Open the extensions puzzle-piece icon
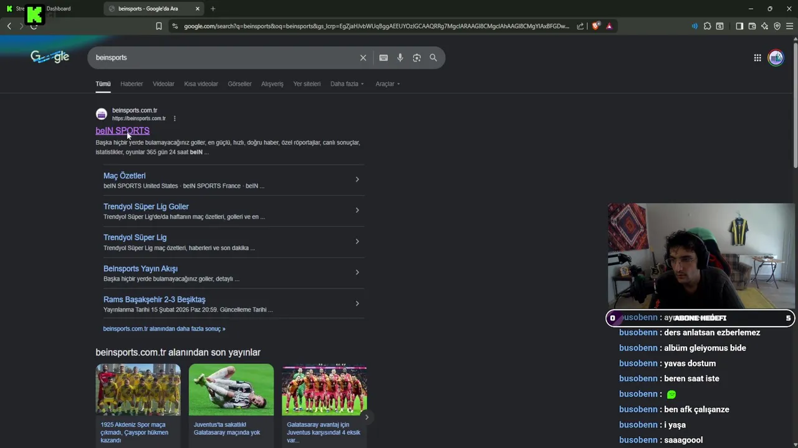This screenshot has width=798, height=448. (708, 26)
